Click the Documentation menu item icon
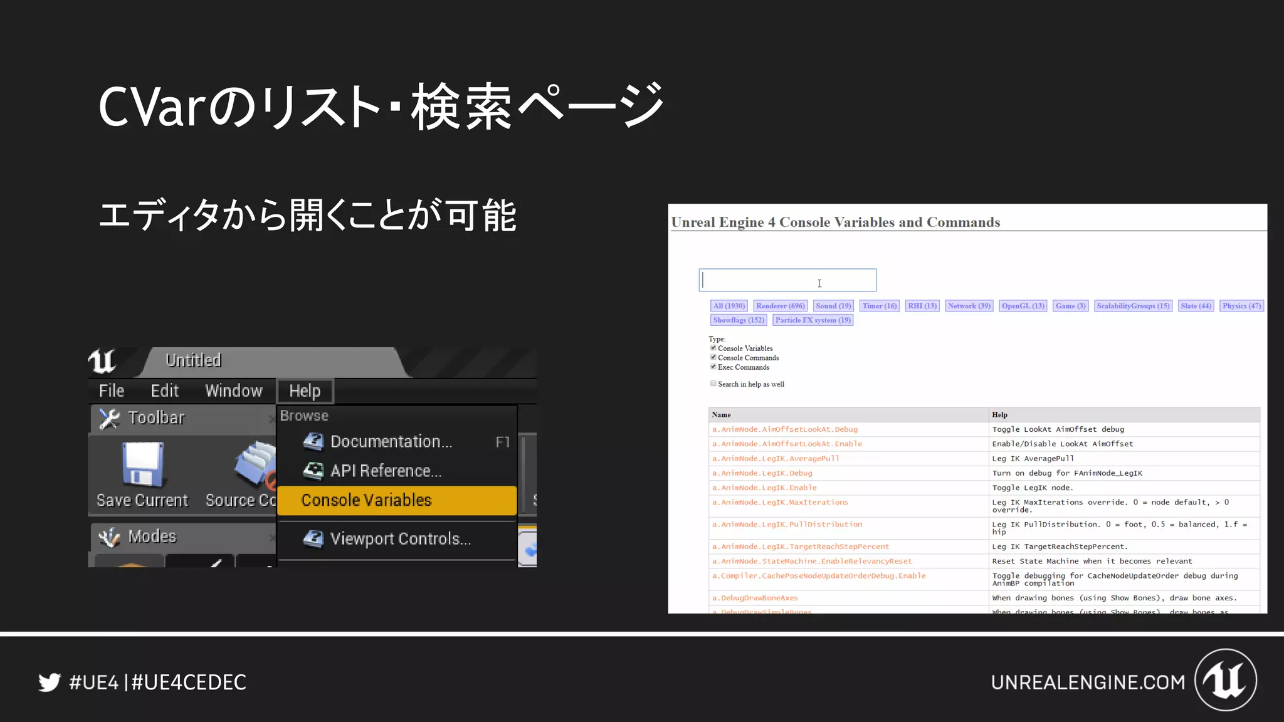Screen dimensions: 1284x722 (x=313, y=442)
